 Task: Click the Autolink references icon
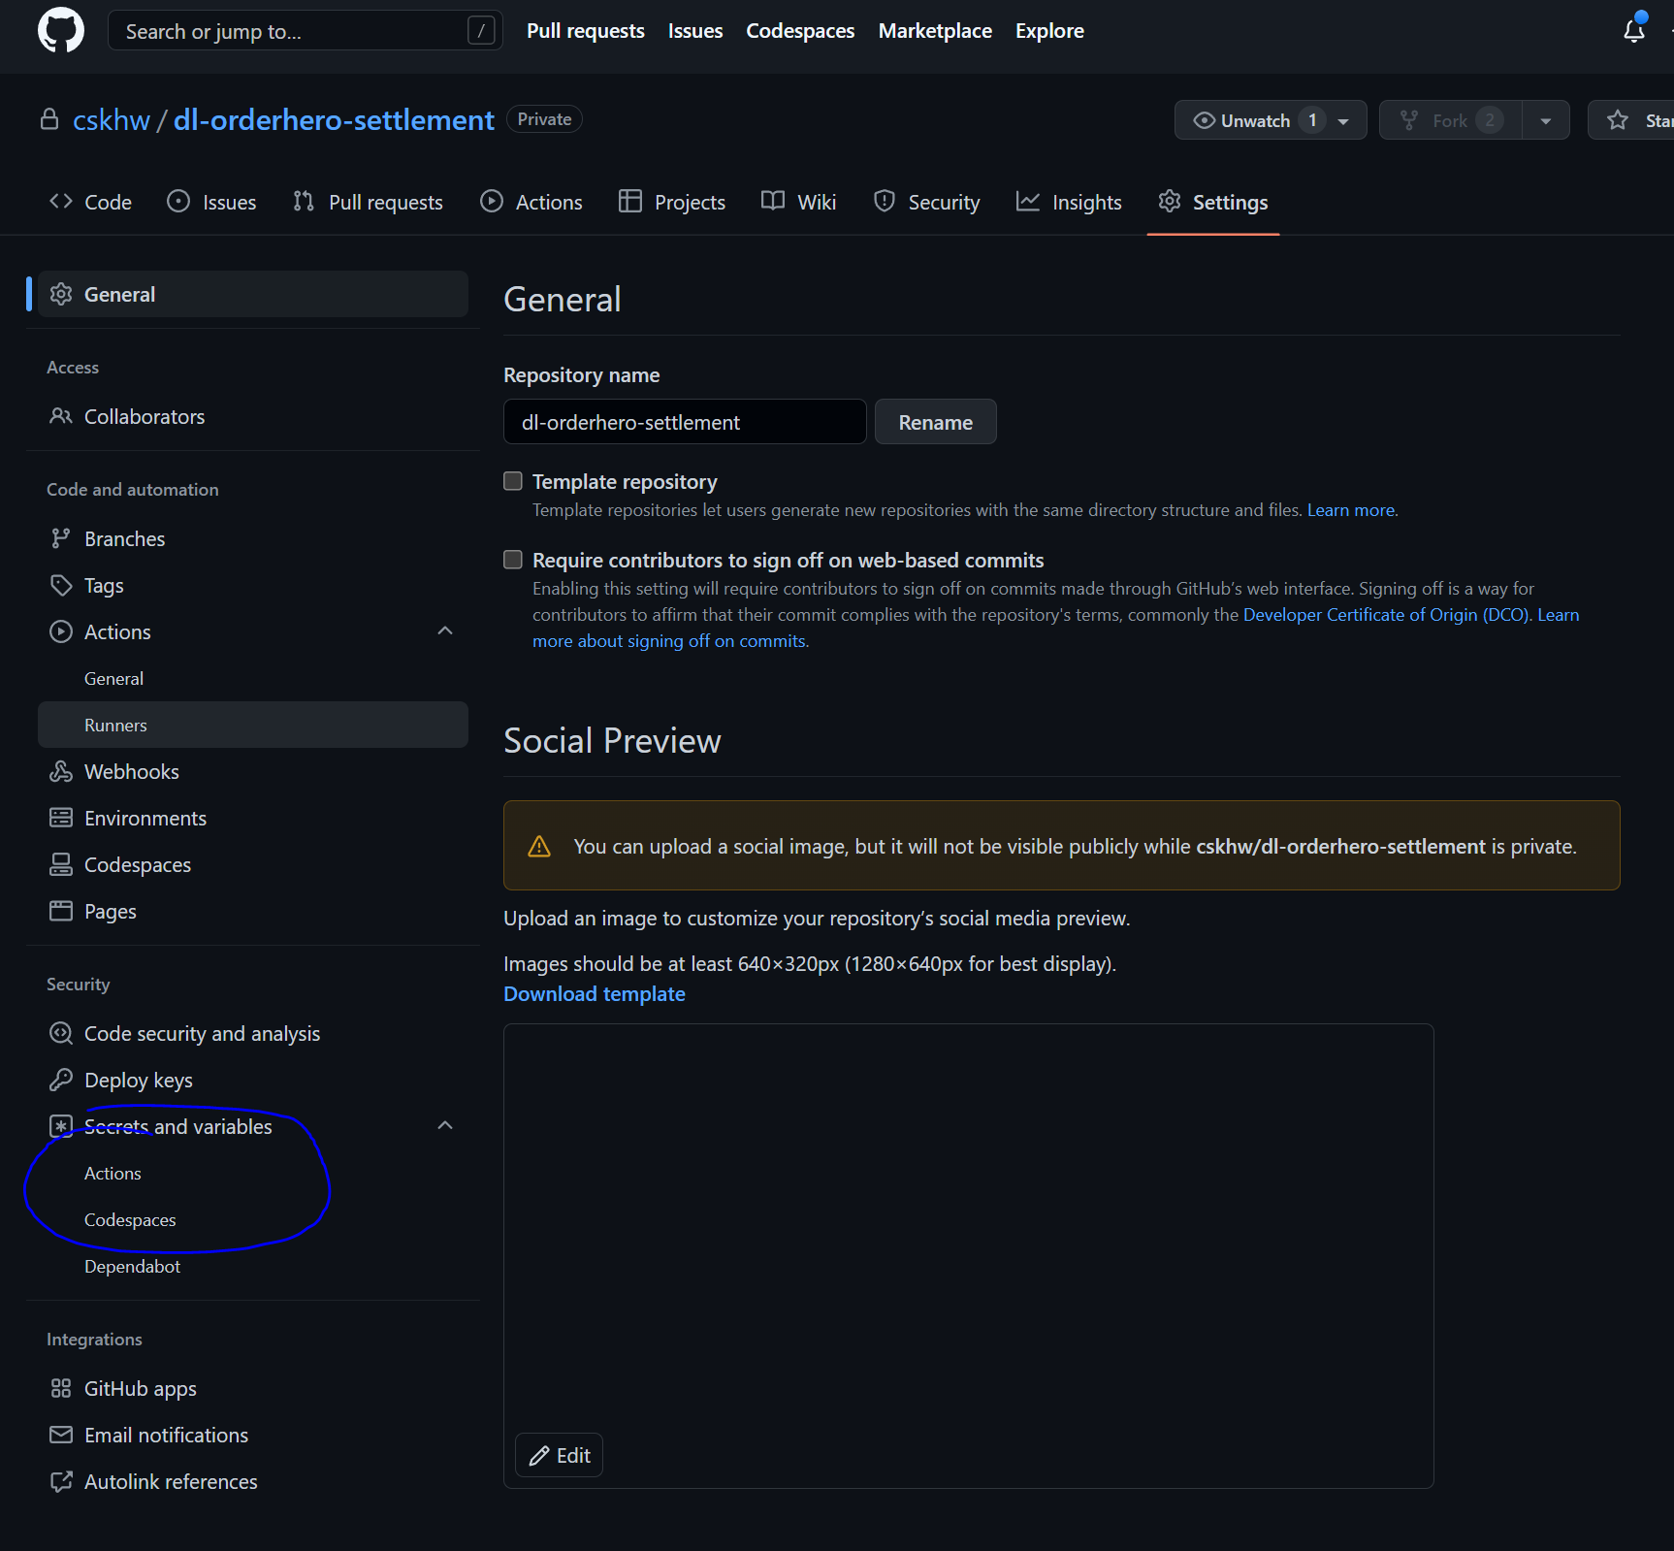click(x=61, y=1481)
